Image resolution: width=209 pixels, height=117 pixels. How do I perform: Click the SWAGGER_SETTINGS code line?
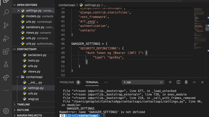[89, 44]
